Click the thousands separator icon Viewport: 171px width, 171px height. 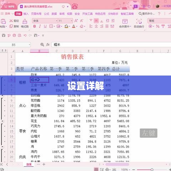[163, 26]
